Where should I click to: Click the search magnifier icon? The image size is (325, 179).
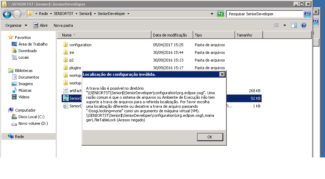[x=307, y=14]
